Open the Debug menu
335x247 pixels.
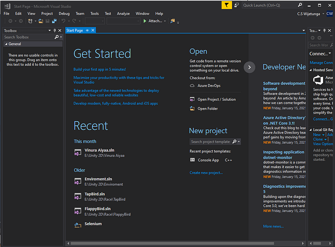tap(64, 14)
